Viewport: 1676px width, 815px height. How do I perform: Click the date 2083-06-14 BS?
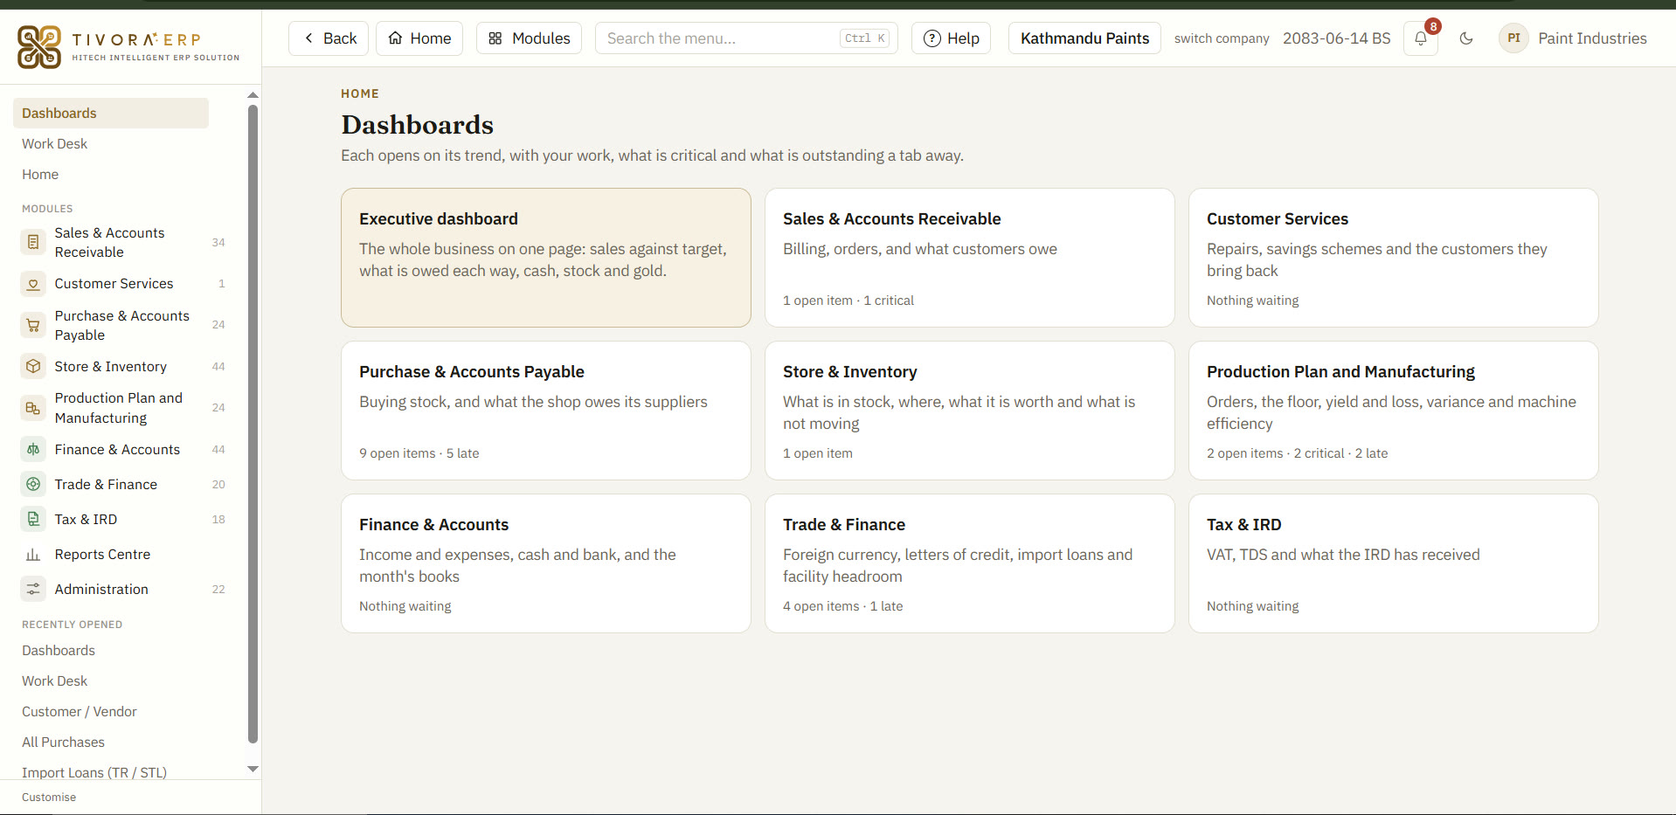(x=1336, y=38)
